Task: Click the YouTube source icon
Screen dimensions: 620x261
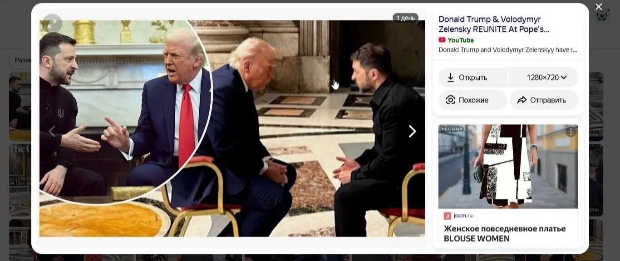Action: (442, 40)
